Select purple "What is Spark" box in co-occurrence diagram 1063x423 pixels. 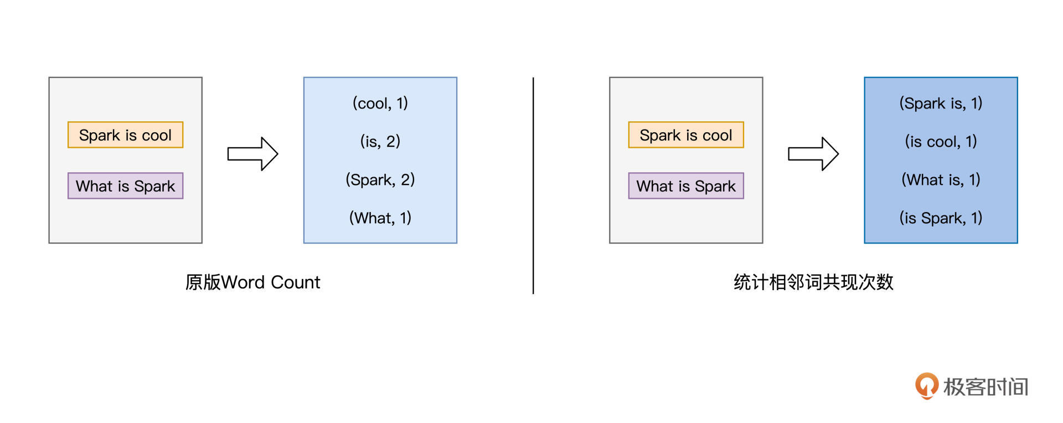[685, 186]
